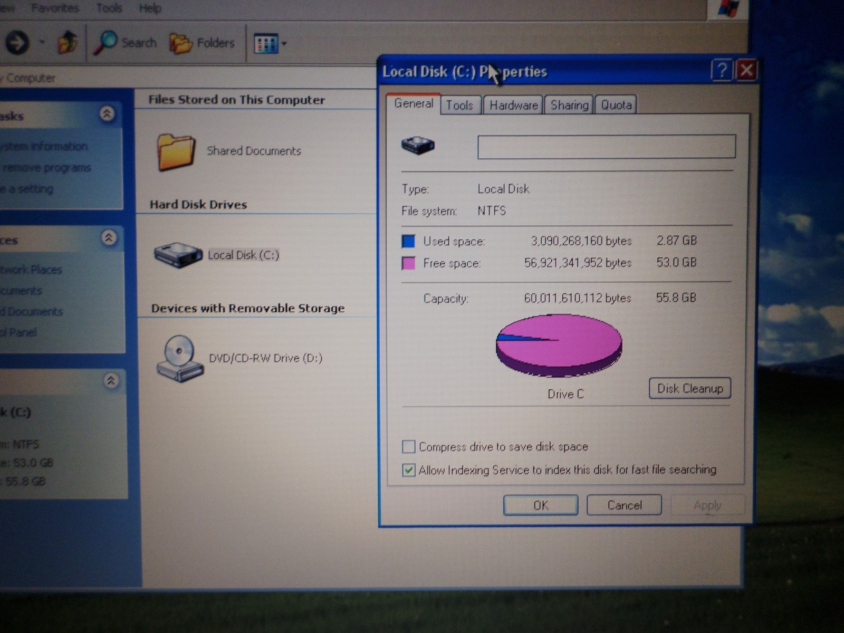Select the Shared Documents folder icon
Image resolution: width=844 pixels, height=633 pixels.
coord(176,152)
